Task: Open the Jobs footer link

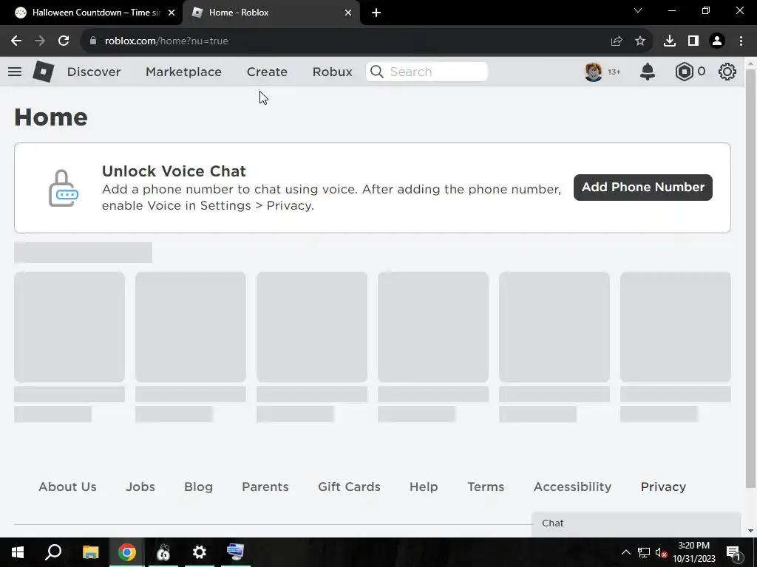Action: pos(140,487)
